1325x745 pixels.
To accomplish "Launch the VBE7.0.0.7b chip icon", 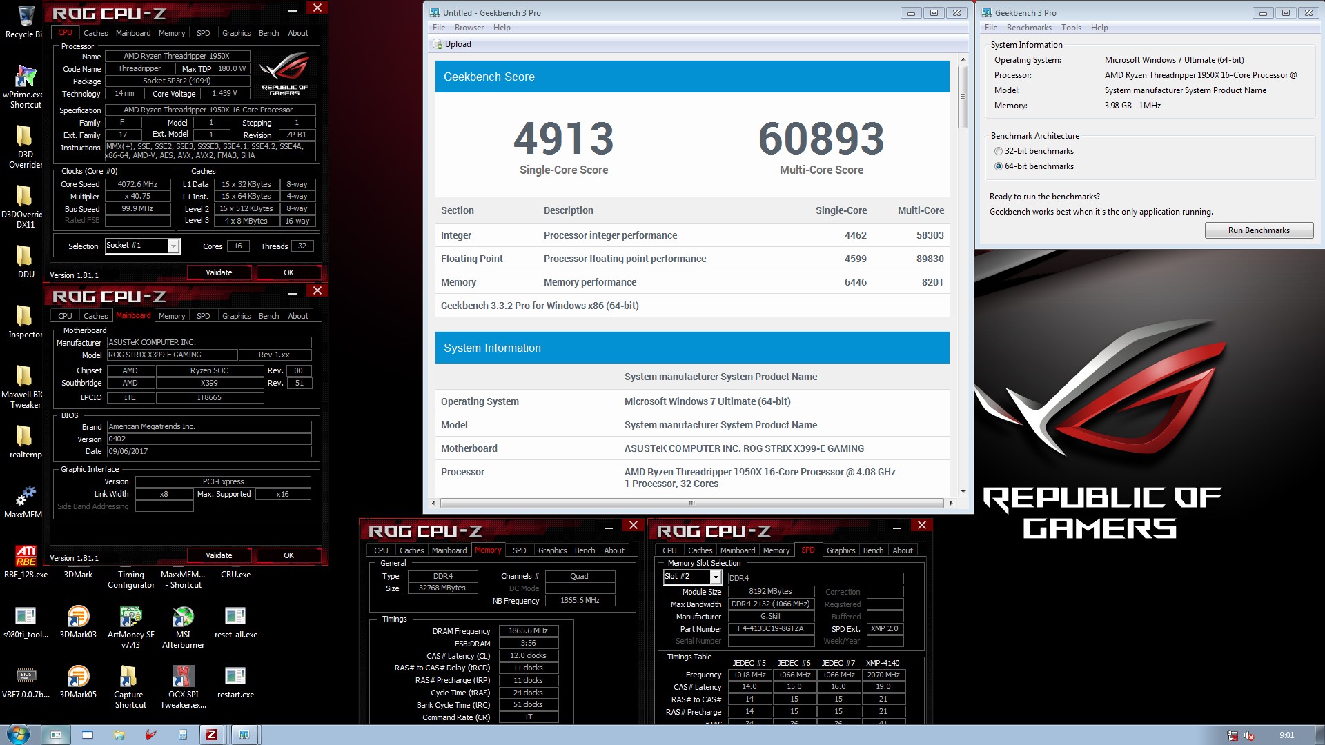I will pyautogui.click(x=26, y=676).
